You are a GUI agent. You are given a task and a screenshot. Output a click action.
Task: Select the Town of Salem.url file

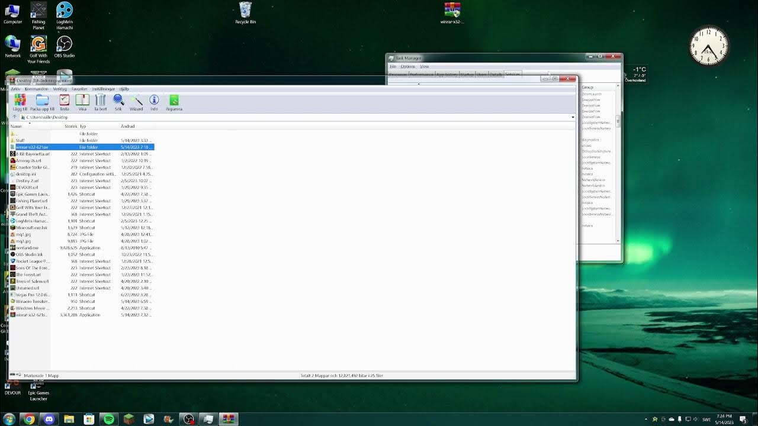click(x=82, y=281)
